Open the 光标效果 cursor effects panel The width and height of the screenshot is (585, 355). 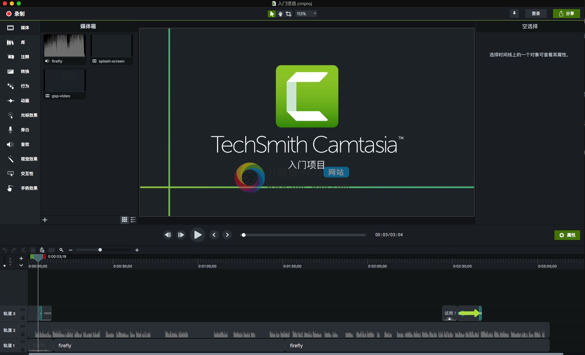(19, 115)
